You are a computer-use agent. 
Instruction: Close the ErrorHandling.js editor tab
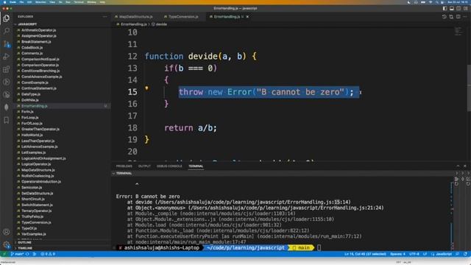(247, 17)
